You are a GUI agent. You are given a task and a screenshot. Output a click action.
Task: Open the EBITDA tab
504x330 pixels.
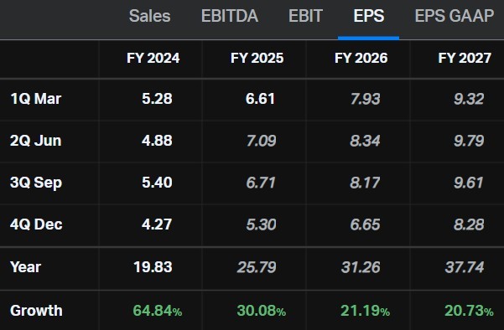230,16
